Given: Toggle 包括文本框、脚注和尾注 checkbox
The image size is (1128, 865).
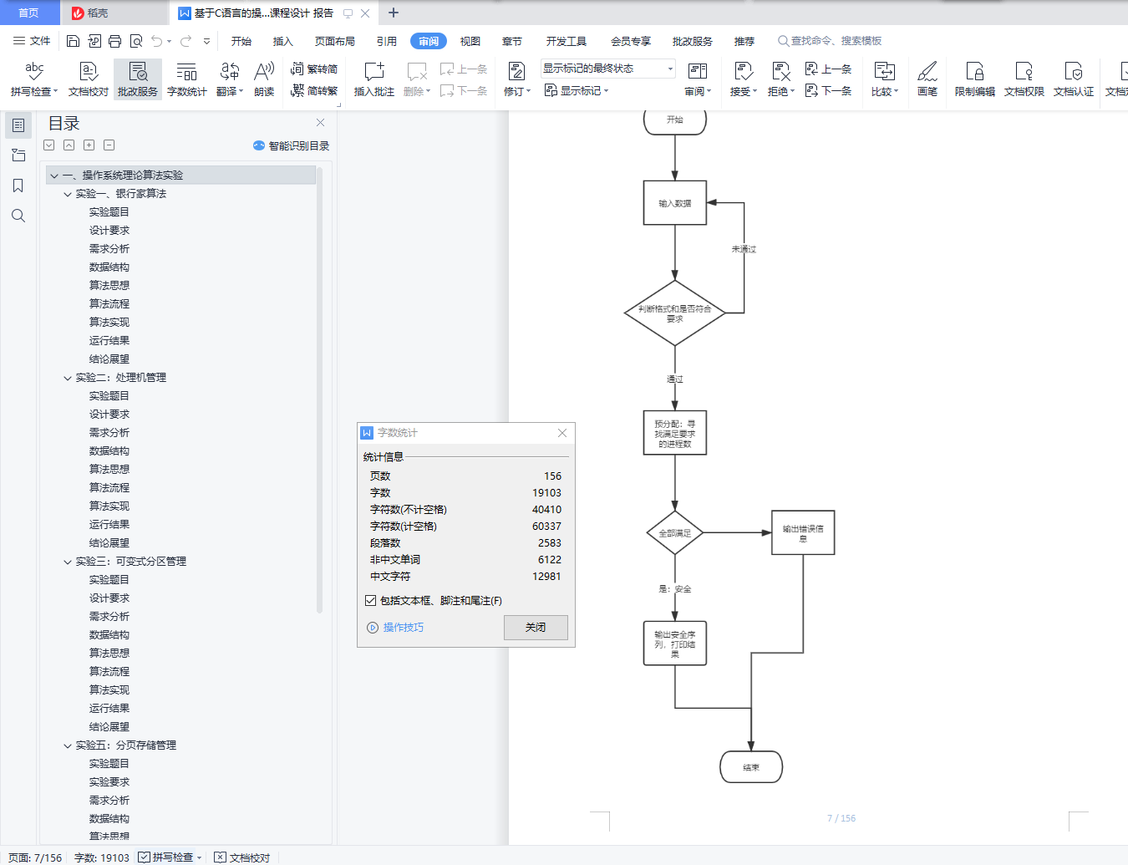Looking at the screenshot, I should tap(370, 601).
